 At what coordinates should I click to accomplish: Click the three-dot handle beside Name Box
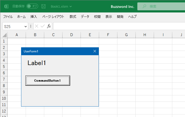pyautogui.click(x=31, y=26)
